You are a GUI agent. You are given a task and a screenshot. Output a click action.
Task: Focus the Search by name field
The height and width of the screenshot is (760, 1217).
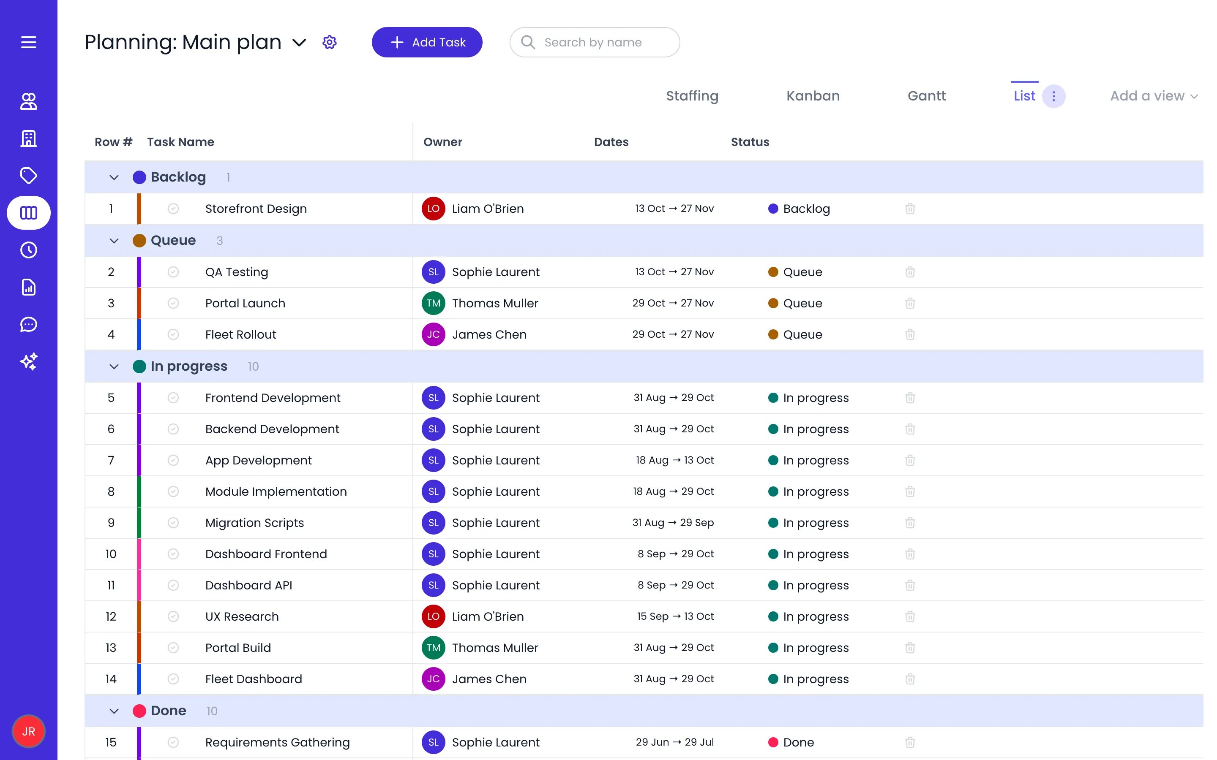point(595,42)
